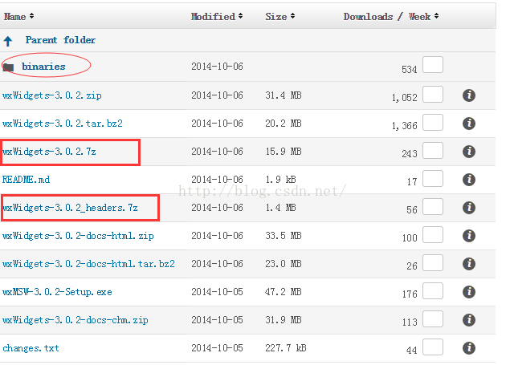
Task: Sort file list by Modified column
Action: (x=217, y=16)
